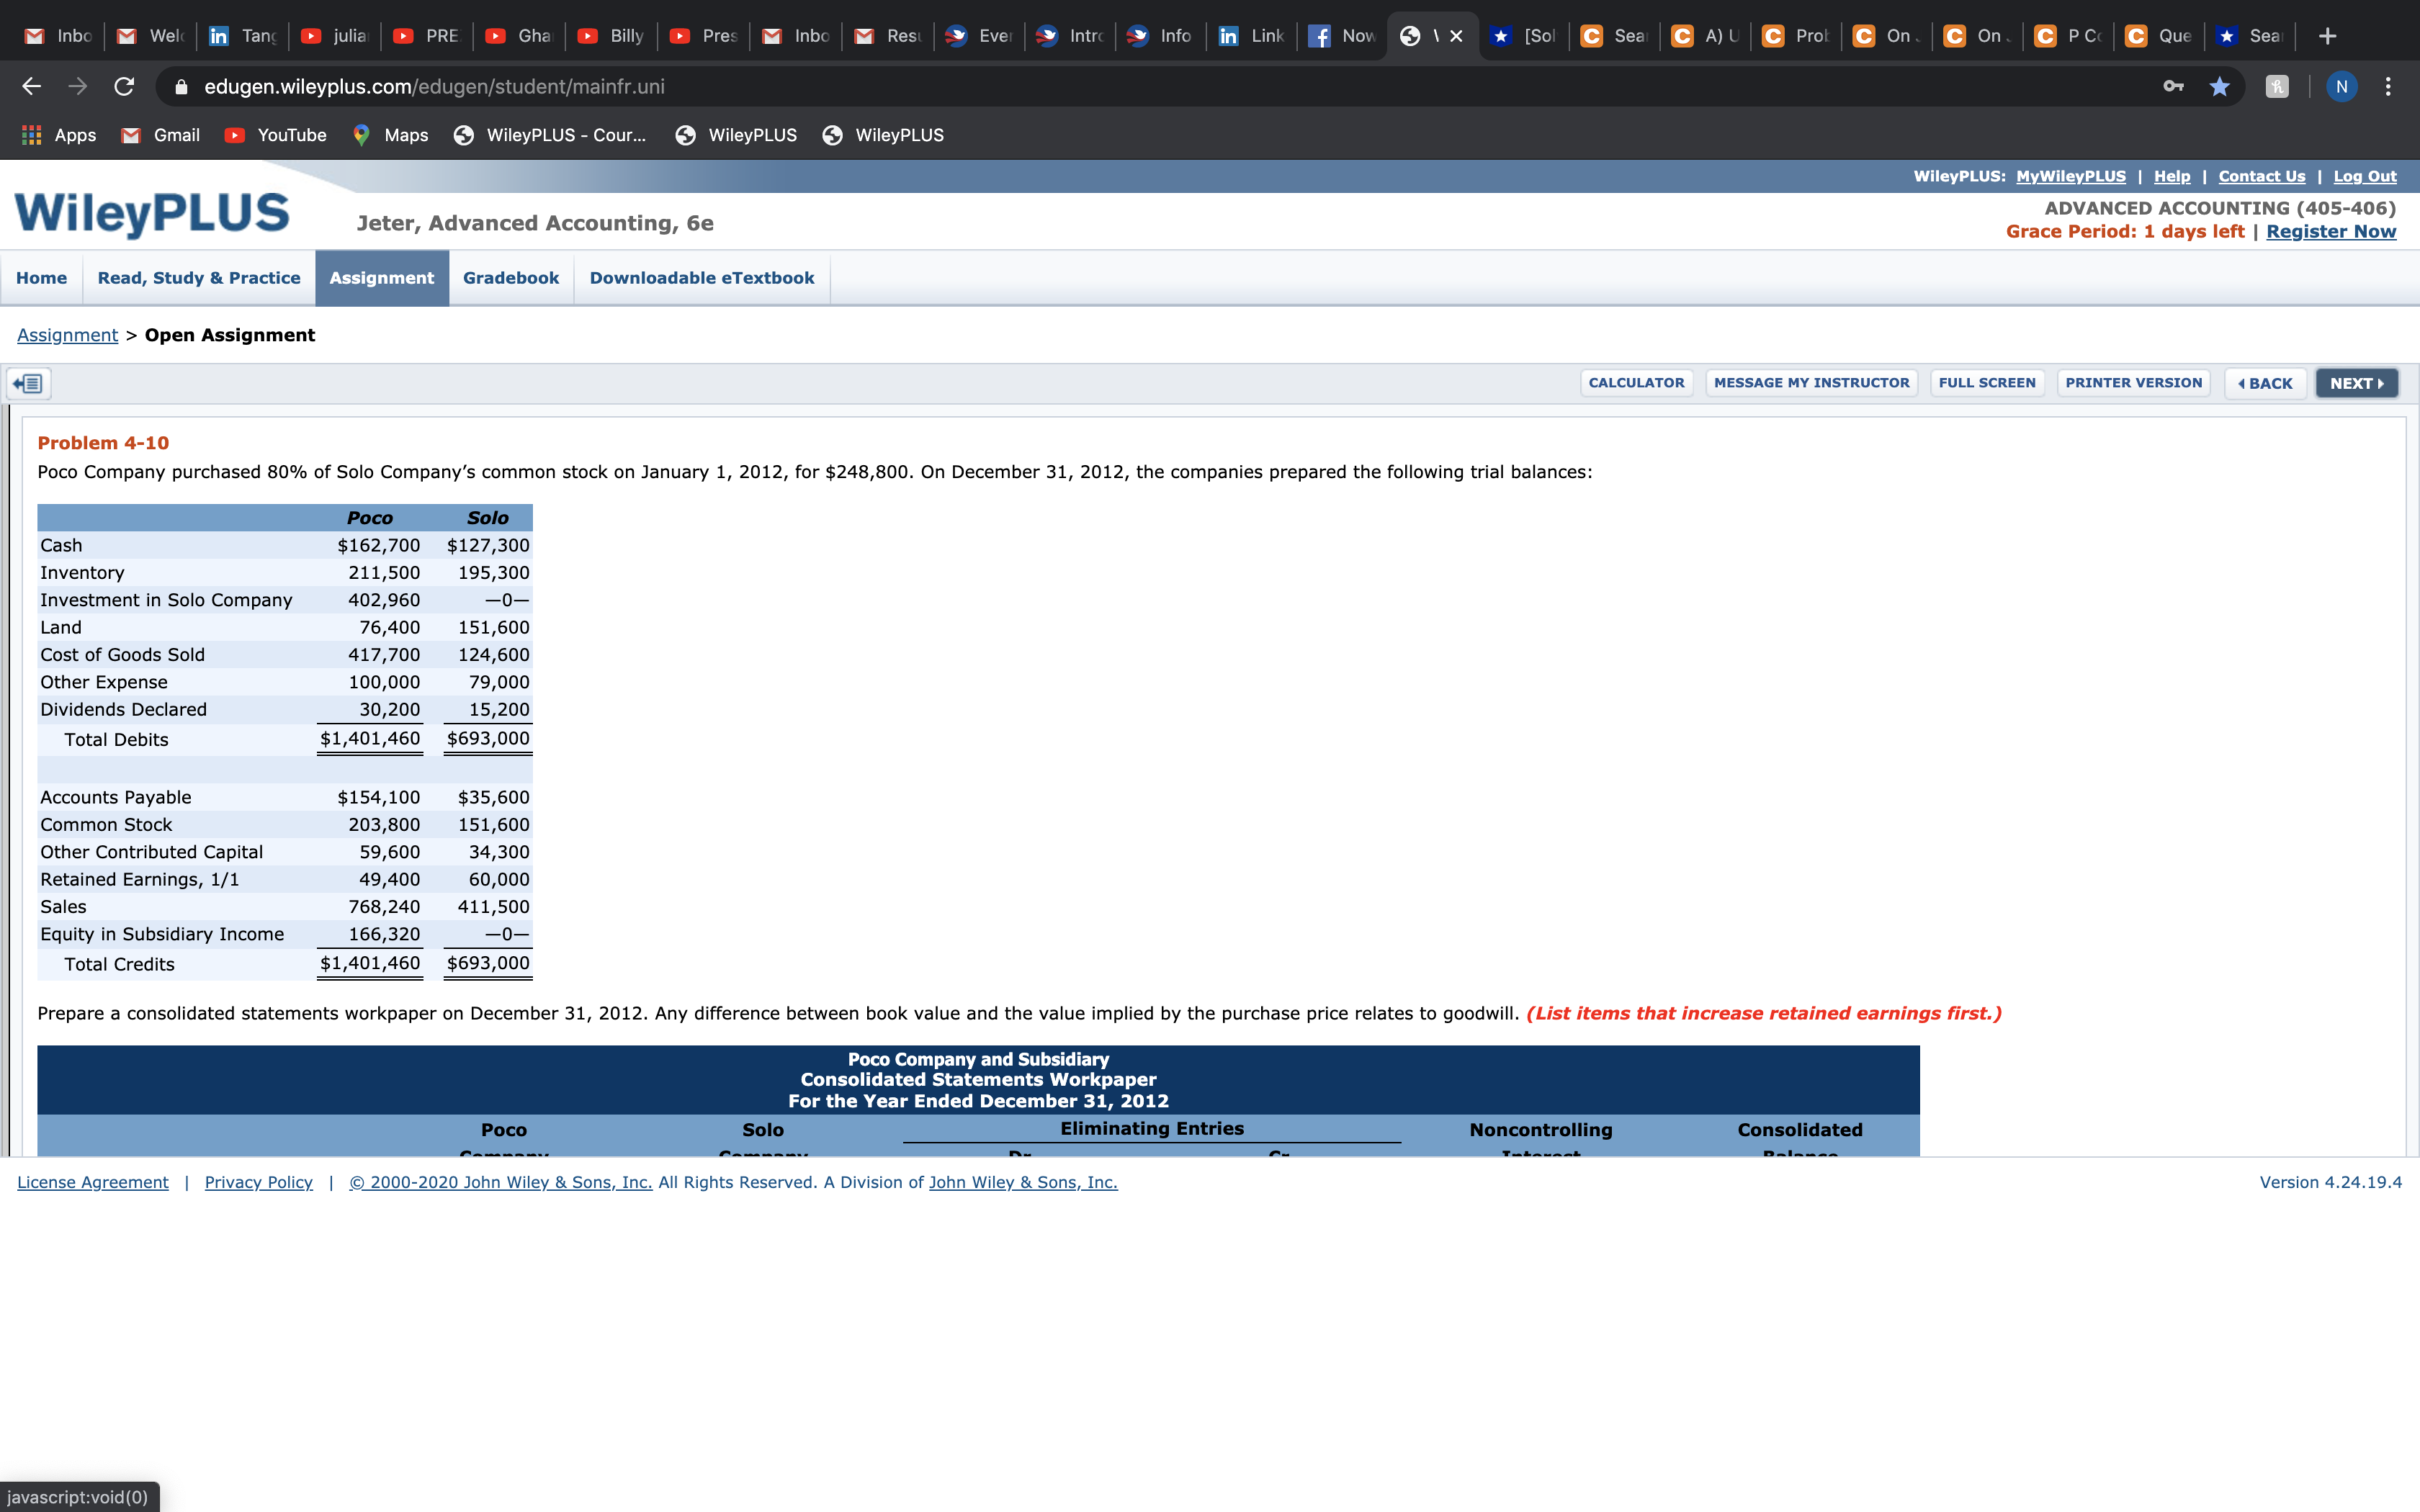
Task: Click the Register Now link
Action: tap(2330, 232)
